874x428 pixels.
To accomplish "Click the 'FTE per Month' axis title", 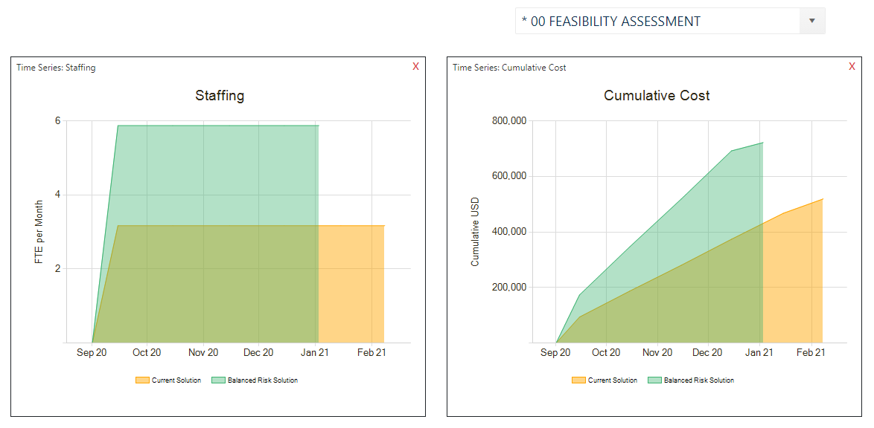I will pyautogui.click(x=40, y=232).
